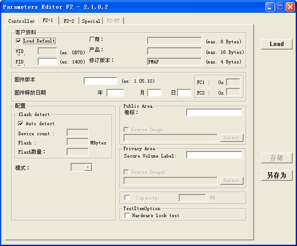297x246 pixels.
Task: Click the PID input field
Action: (x=47, y=62)
